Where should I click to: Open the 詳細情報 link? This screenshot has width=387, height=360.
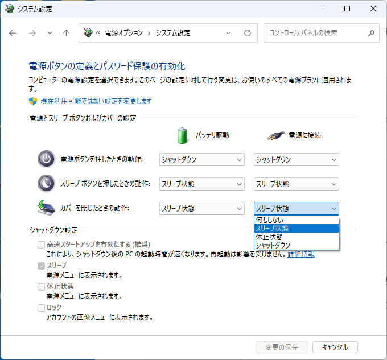click(x=301, y=254)
